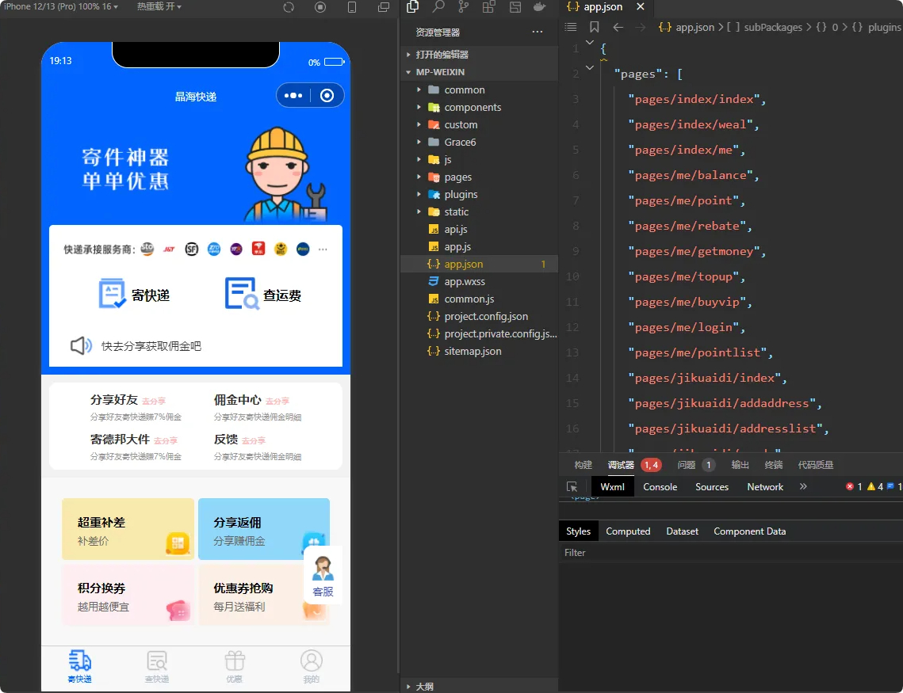Open version control via the branch icon
Image resolution: width=903 pixels, height=693 pixels.
point(464,9)
